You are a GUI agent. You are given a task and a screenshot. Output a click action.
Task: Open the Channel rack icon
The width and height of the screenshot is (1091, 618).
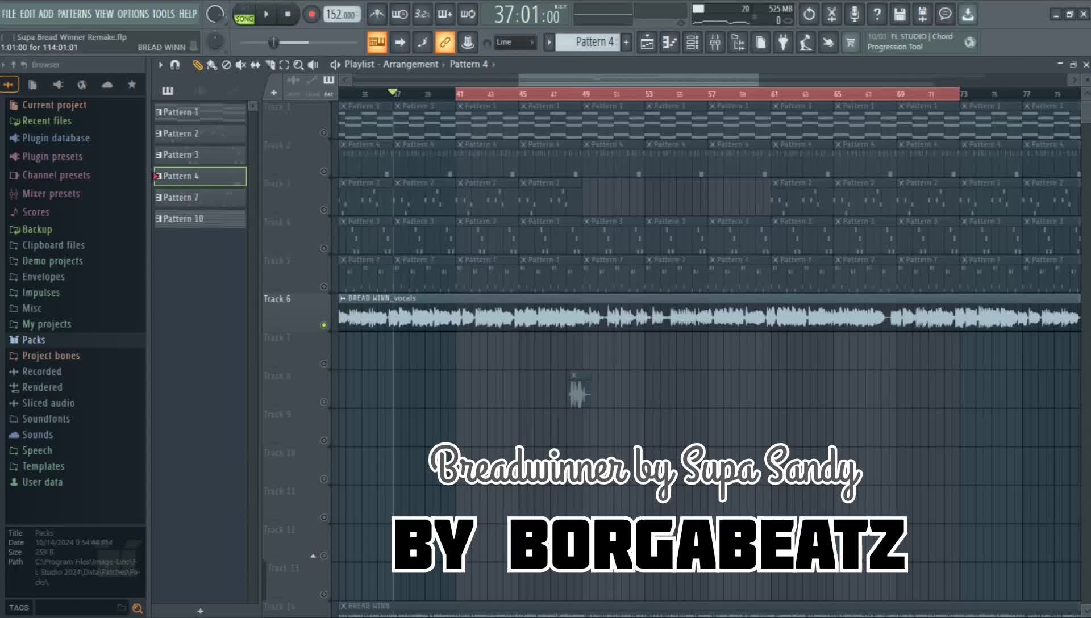[692, 43]
